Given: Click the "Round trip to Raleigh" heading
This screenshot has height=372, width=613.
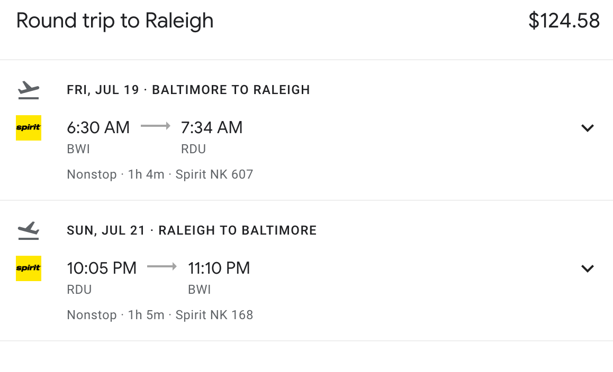Looking at the screenshot, I should (x=115, y=21).
